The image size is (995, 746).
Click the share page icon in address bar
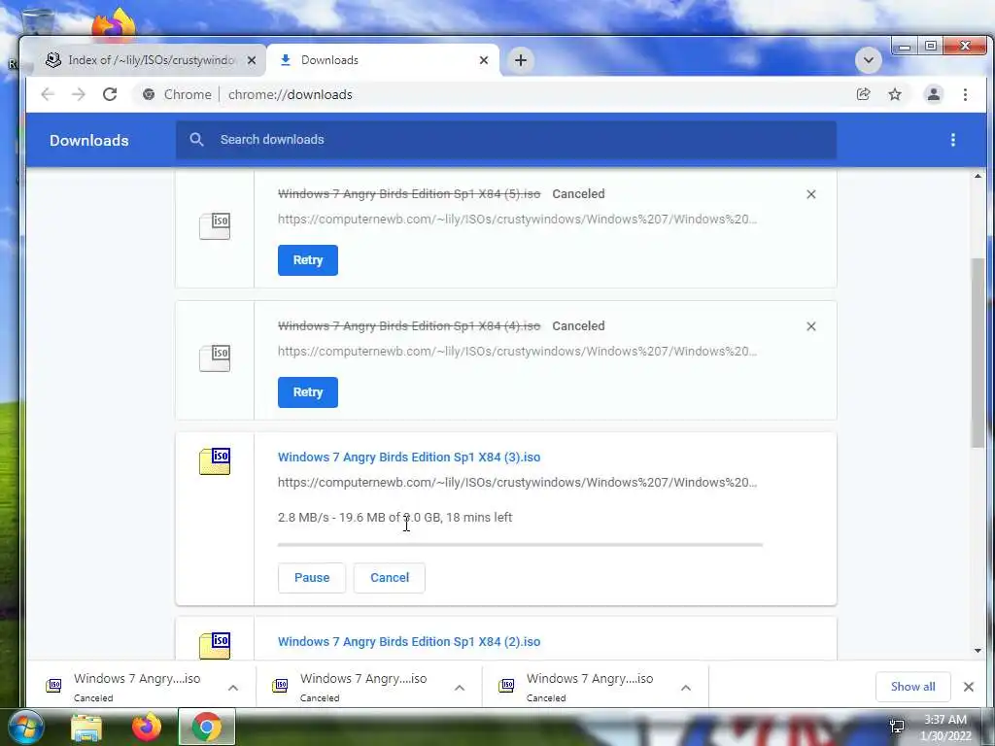pyautogui.click(x=863, y=94)
